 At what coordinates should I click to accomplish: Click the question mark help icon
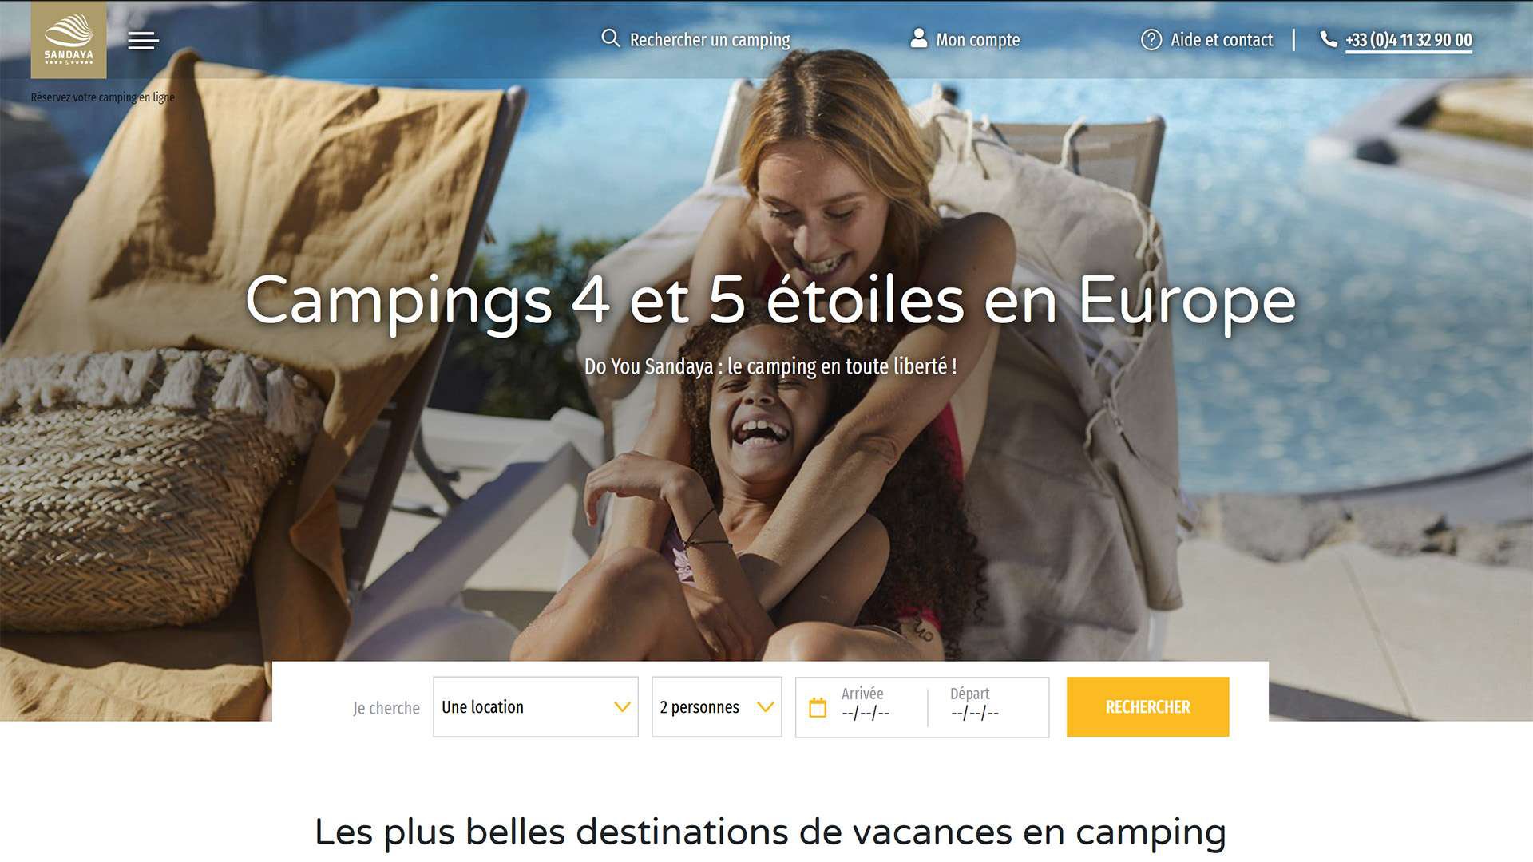point(1151,39)
